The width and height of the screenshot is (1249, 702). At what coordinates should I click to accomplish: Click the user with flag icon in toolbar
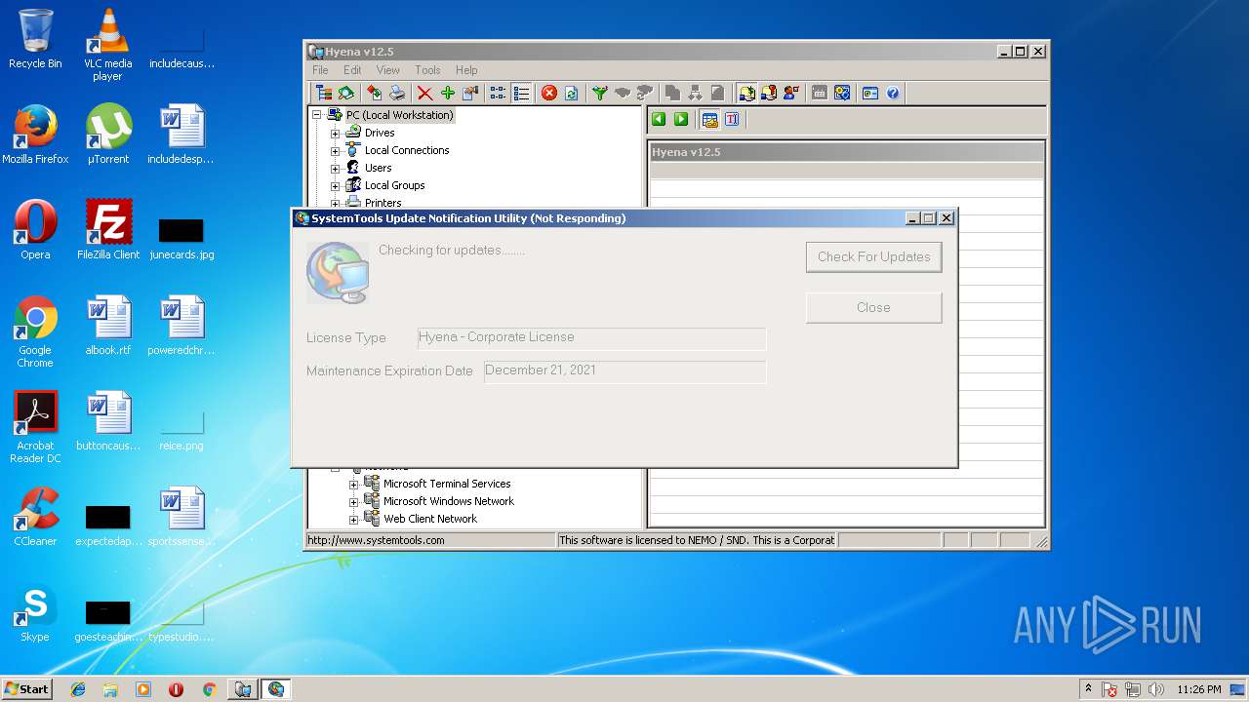pos(791,93)
